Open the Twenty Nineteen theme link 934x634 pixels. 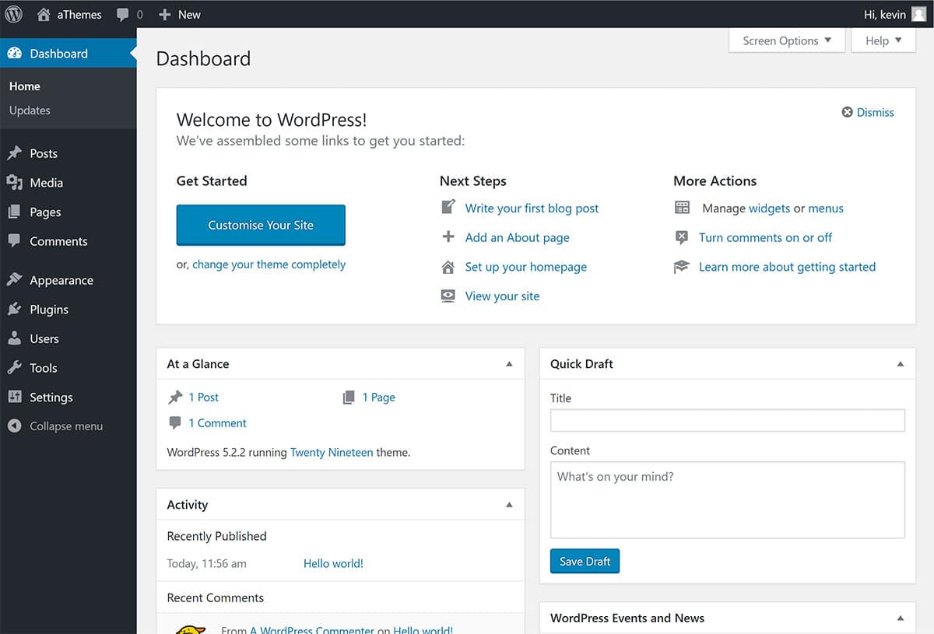[x=332, y=452]
